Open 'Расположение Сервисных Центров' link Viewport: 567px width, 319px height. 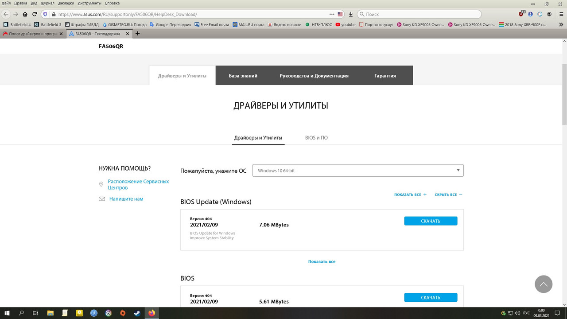[138, 184]
